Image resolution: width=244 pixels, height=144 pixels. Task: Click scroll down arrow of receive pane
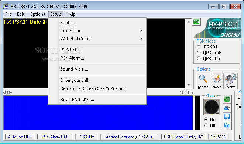189,85
